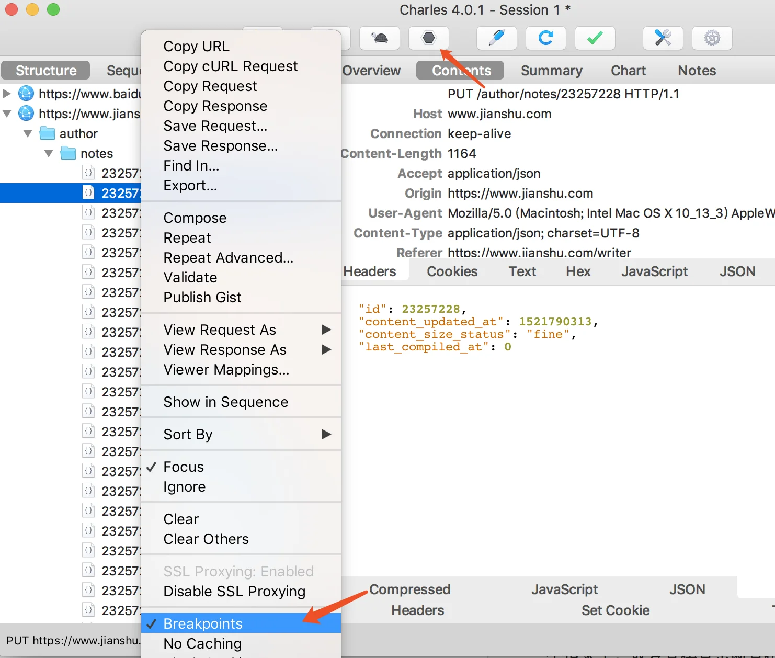The width and height of the screenshot is (775, 658).
Task: Choose Disable SSL Proxying
Action: 241,591
